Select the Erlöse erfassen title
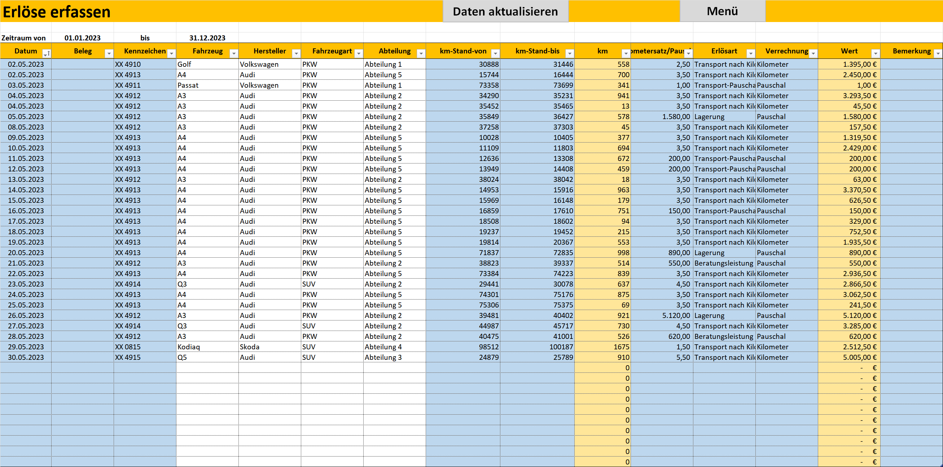Viewport: 943px width, 467px height. click(56, 12)
